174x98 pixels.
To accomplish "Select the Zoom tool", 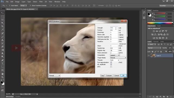I will point(2,77).
